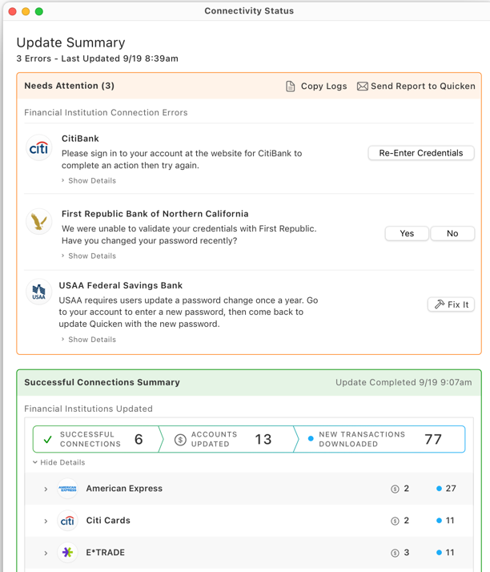Viewport: 490px width, 572px height.
Task: Collapse the Hide Details section
Action: 58,462
